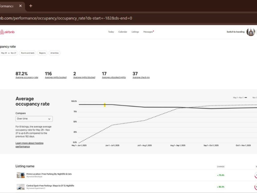Open Prime Location listing thumbnail
The height and width of the screenshot is (193, 257).
[21, 175]
